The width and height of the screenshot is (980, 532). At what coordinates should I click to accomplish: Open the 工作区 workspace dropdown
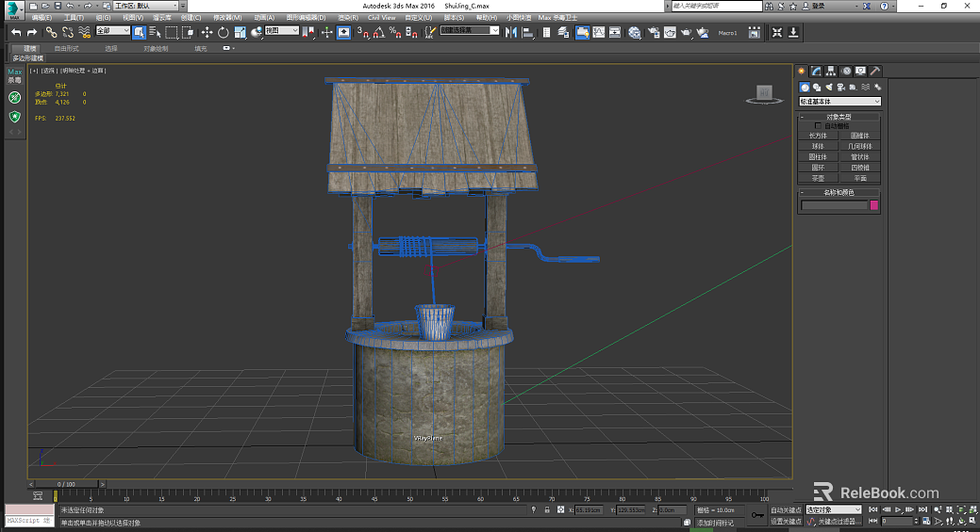pos(146,6)
